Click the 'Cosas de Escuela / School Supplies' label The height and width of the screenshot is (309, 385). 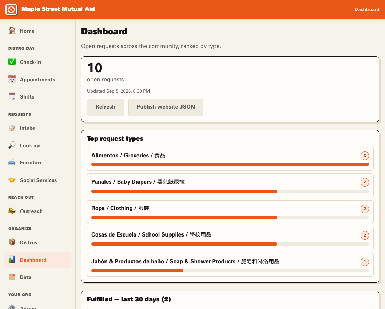151,235
